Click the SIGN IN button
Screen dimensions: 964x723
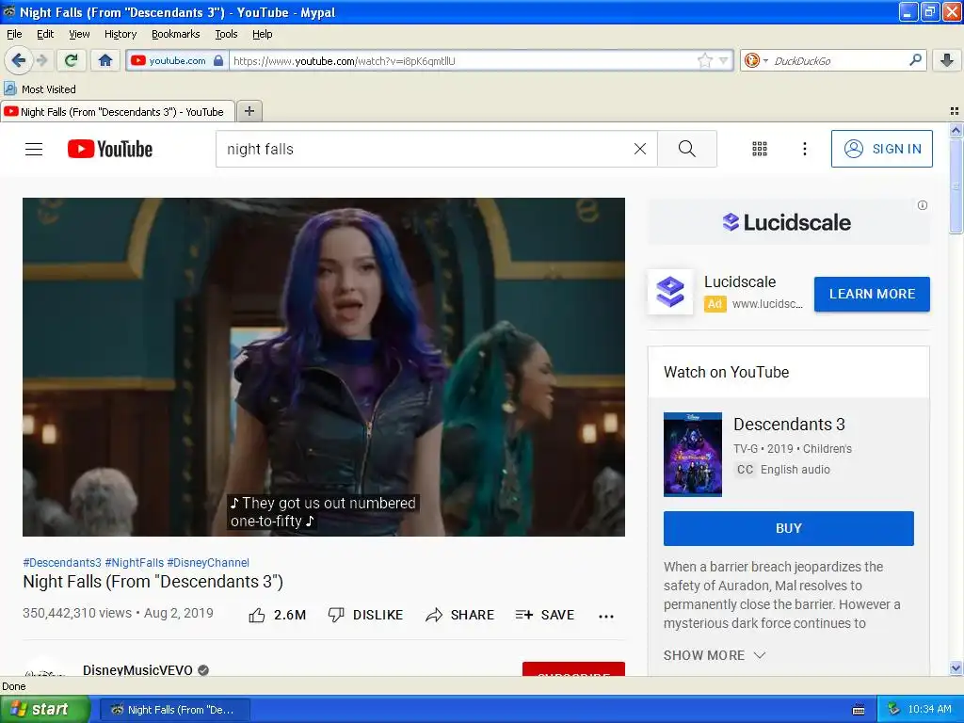pyautogui.click(x=881, y=149)
